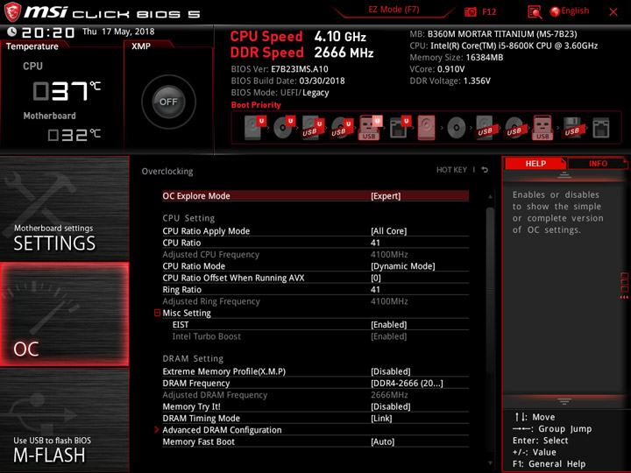This screenshot has width=631, height=473.
Task: Click the scroll-down arrow of the settings list
Action: coord(490,463)
